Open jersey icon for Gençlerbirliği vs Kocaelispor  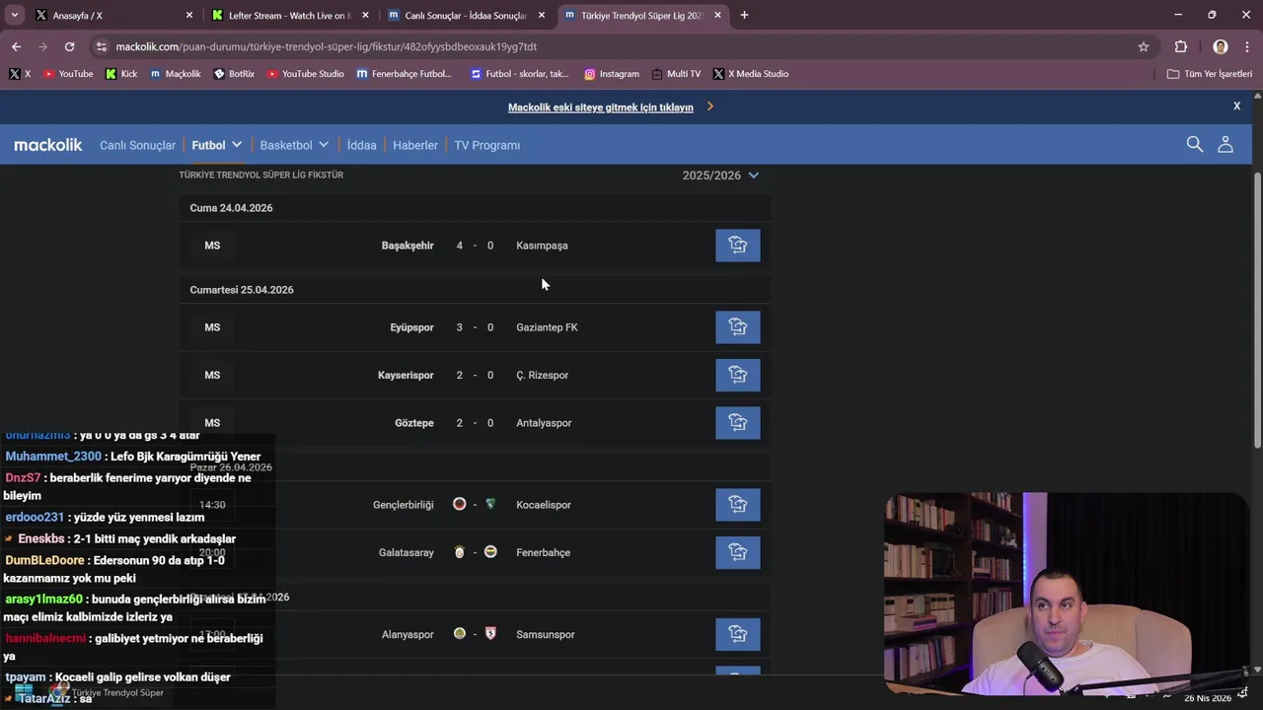tap(738, 505)
